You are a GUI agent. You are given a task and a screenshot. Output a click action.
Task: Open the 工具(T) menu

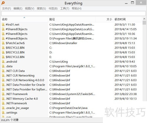point(65,9)
